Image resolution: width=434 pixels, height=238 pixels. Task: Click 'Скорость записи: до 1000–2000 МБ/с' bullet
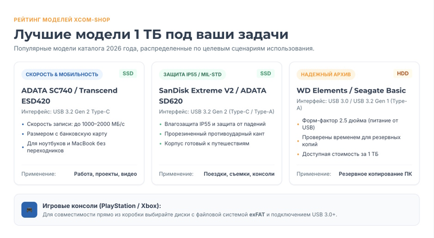tap(76, 124)
